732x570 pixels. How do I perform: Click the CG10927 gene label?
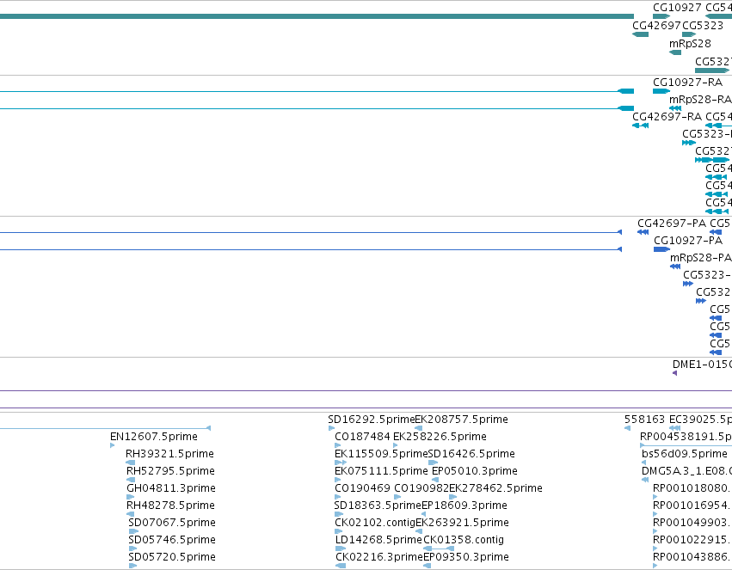click(677, 8)
